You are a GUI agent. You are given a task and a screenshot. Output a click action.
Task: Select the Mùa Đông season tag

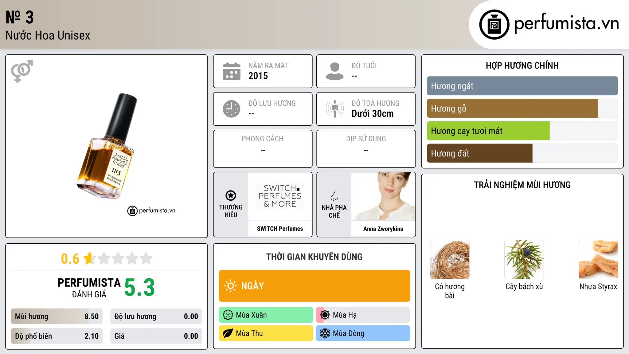363,333
